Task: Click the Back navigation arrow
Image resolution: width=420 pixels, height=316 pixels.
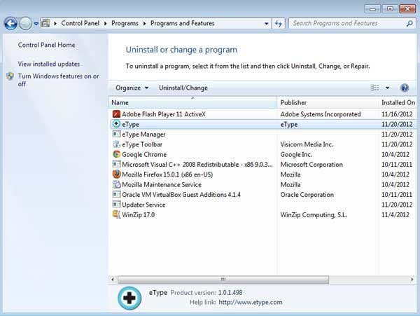Action: 10,24
